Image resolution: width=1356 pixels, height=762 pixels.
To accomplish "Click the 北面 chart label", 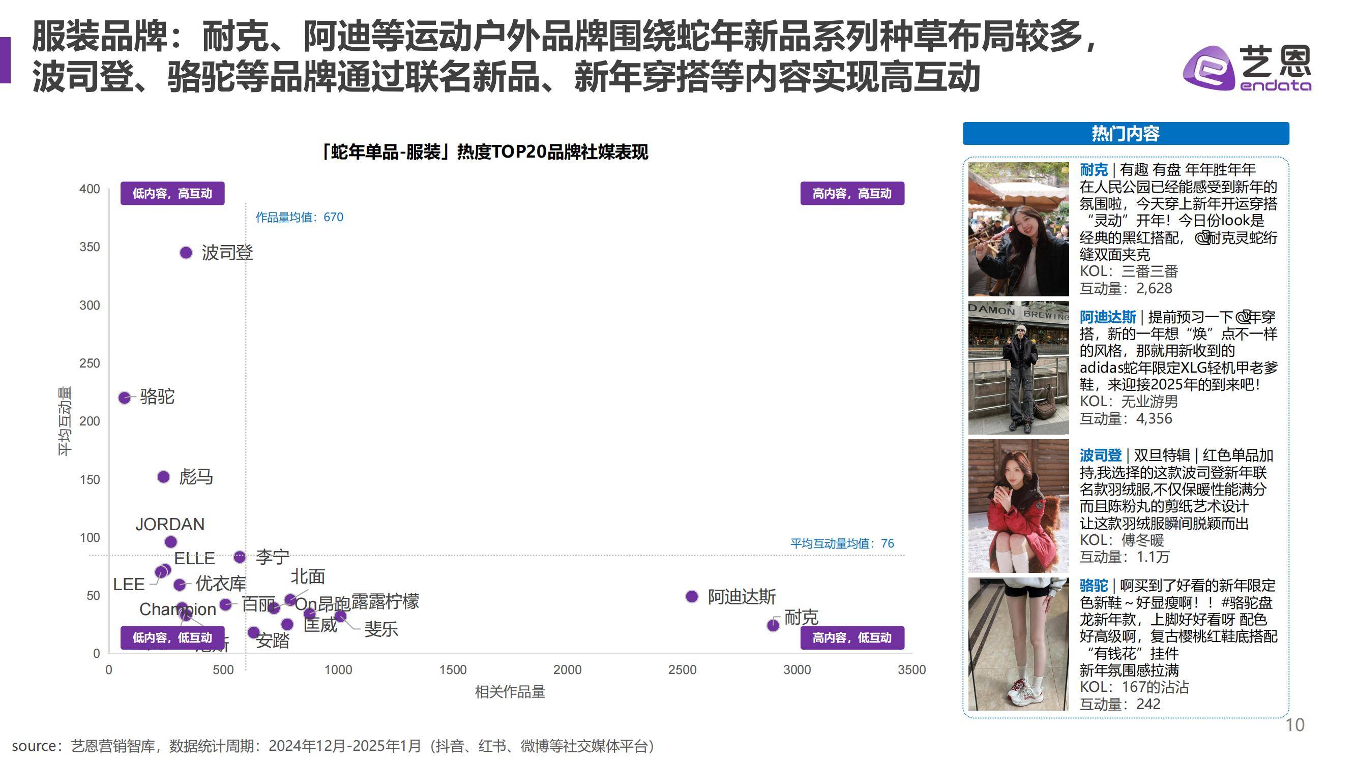I will point(308,576).
